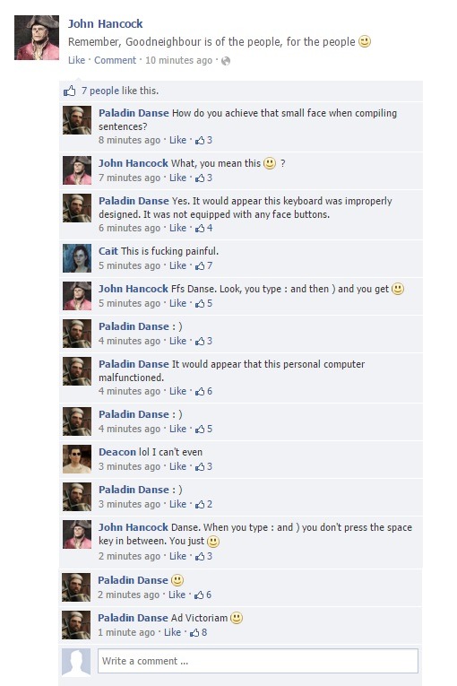Click the globe privacy icon on the post

[226, 61]
